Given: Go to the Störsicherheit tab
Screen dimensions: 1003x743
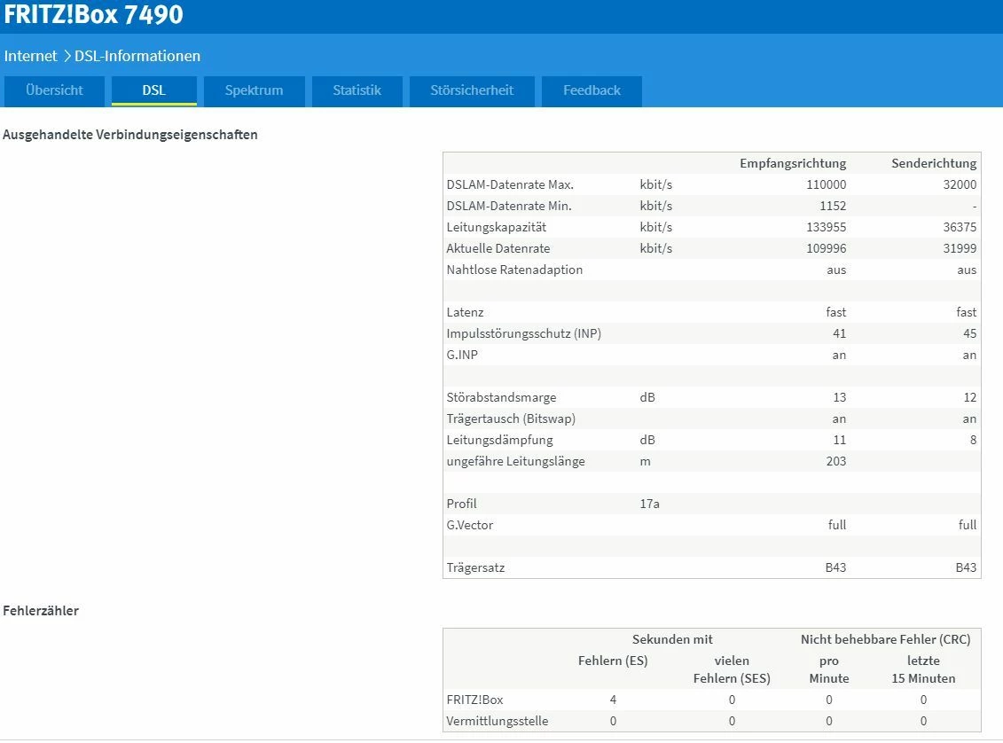Looking at the screenshot, I should (x=472, y=90).
